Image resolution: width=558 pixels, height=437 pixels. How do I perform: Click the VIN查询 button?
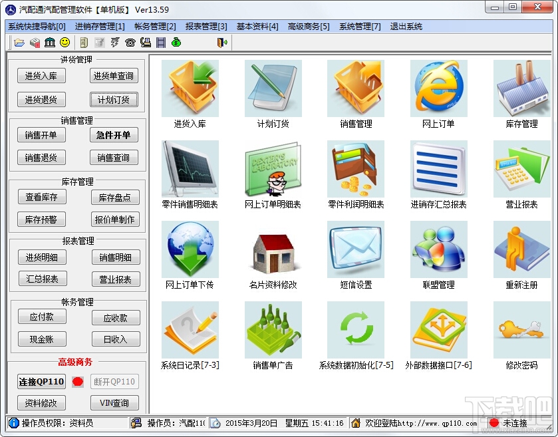[x=114, y=403]
